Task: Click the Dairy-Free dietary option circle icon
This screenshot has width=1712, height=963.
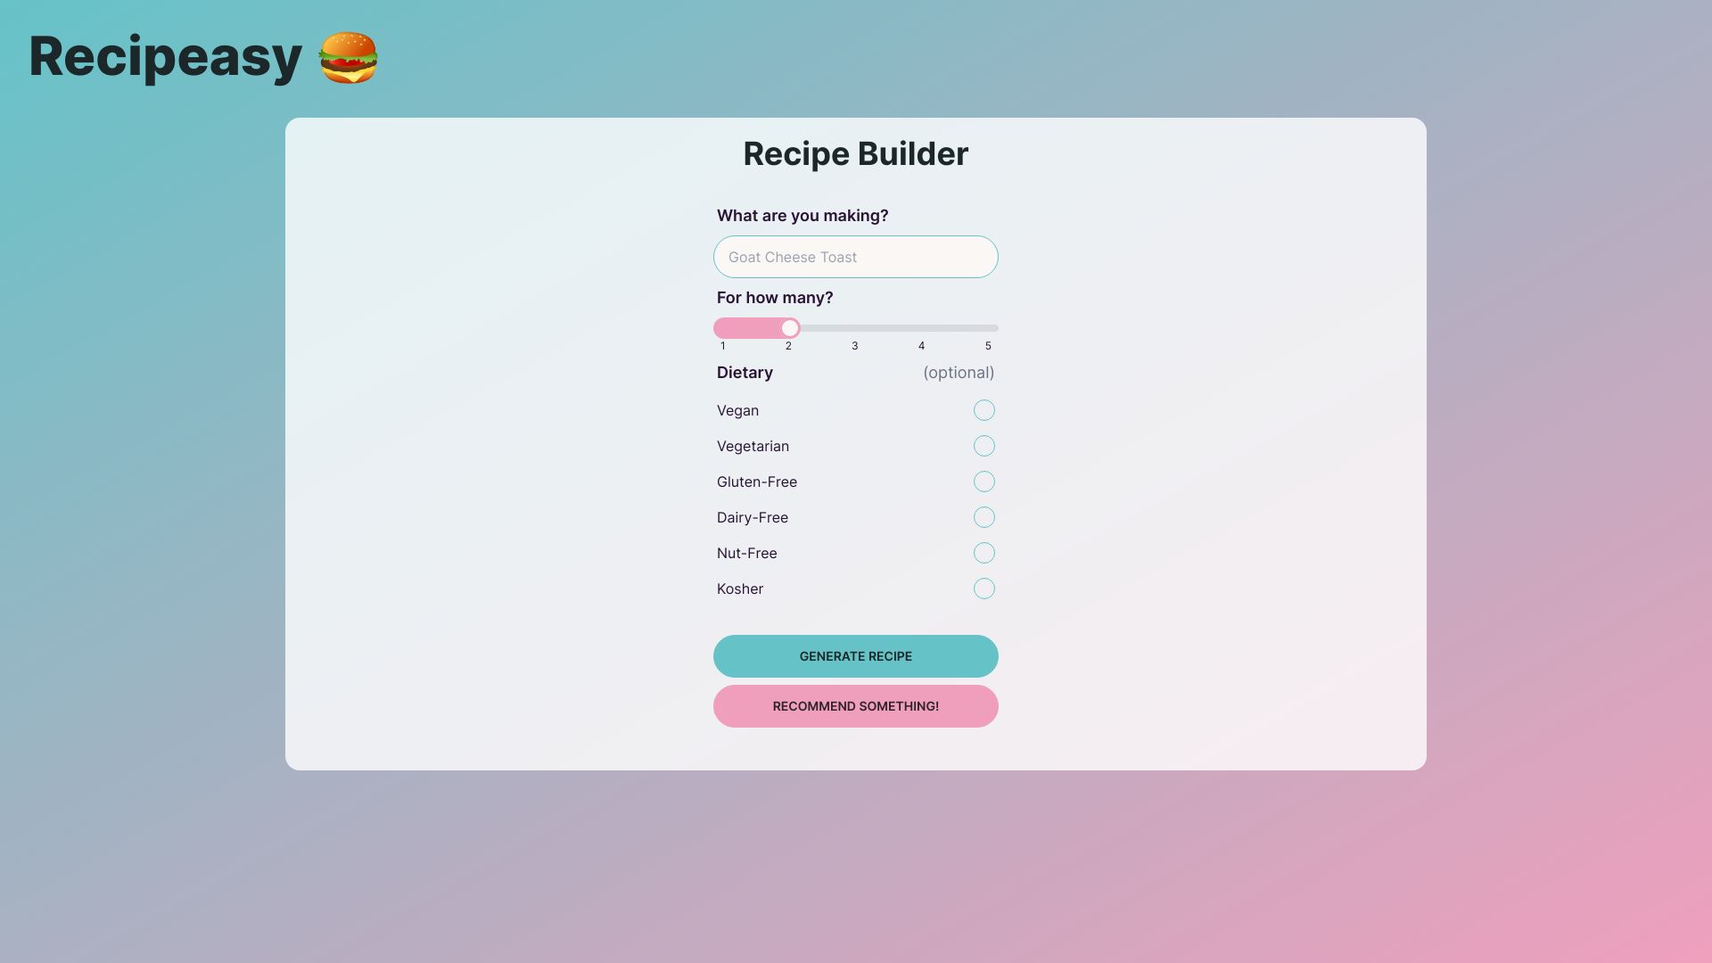Action: point(984,517)
